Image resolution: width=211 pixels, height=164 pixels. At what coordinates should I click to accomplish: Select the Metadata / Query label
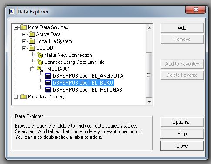[46, 97]
